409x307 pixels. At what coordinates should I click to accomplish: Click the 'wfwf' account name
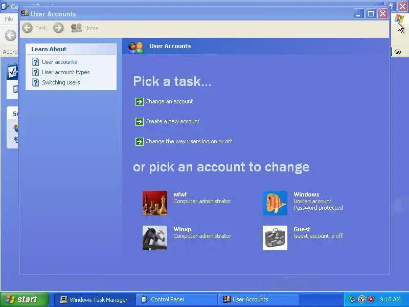180,194
